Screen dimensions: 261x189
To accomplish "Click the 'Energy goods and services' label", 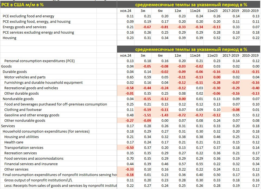I will [x=24, y=27].
